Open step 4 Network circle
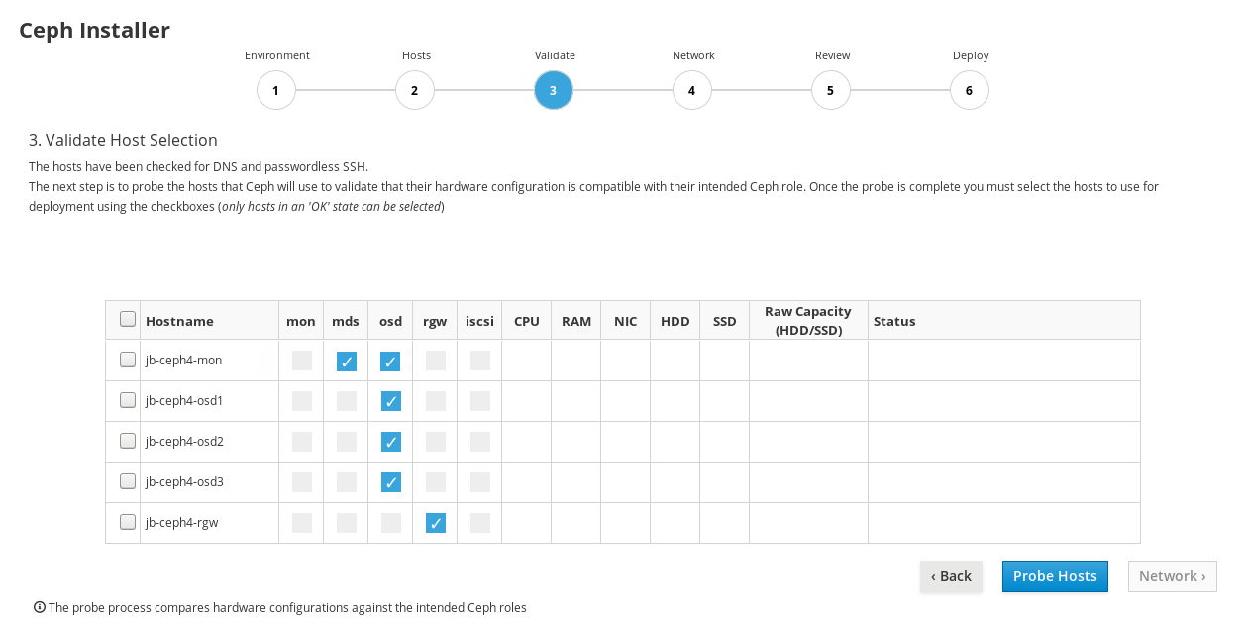The width and height of the screenshot is (1246, 622). (691, 90)
